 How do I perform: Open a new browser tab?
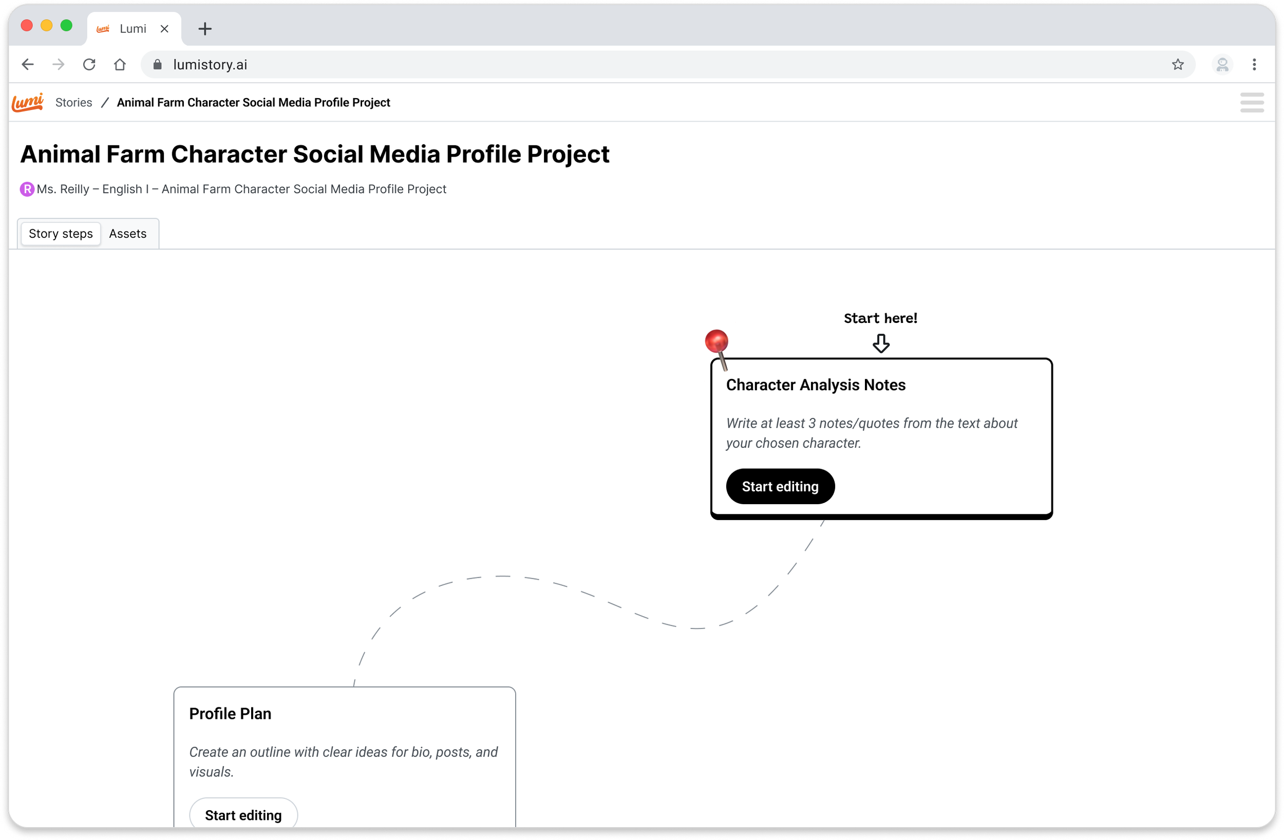[x=204, y=29]
